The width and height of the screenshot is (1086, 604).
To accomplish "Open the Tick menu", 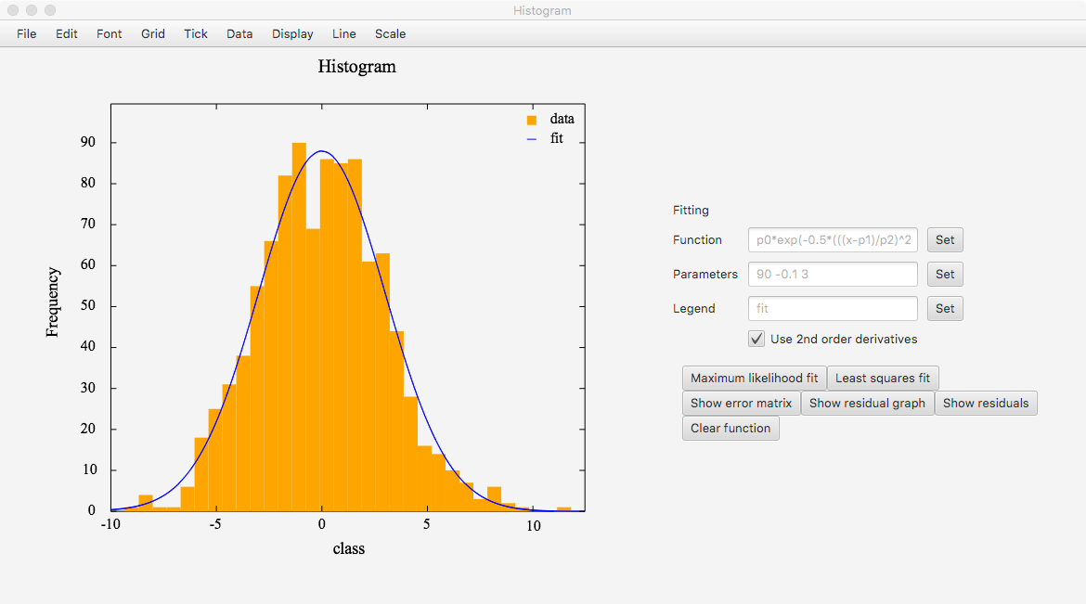I will [195, 33].
